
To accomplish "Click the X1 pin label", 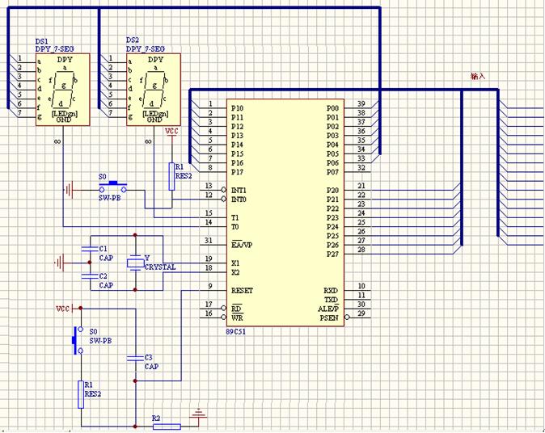I will click(x=235, y=263).
